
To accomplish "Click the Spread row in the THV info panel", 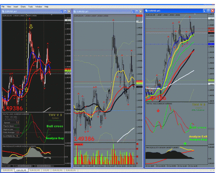I will click(x=11, y=123).
